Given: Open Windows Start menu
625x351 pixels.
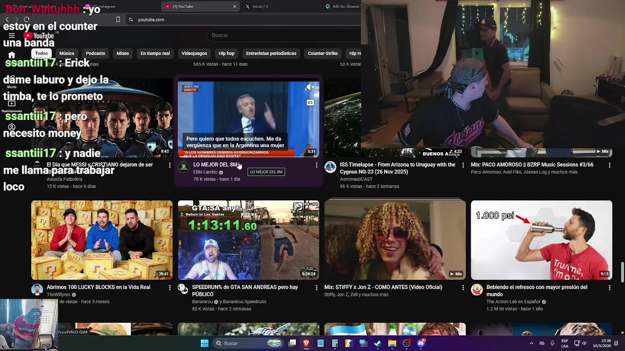Looking at the screenshot, I should pos(205,343).
